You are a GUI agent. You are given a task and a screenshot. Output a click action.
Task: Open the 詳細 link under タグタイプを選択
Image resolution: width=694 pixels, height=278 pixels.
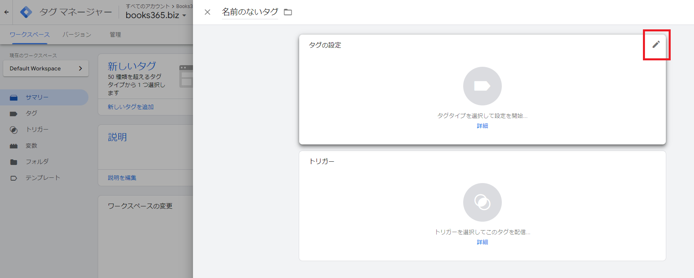[482, 126]
